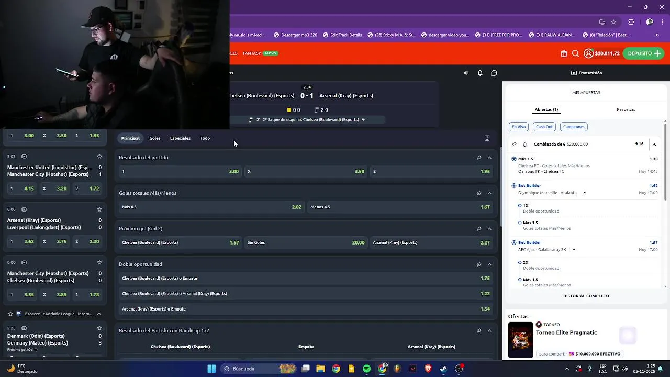Select the Resueltas bets tab

626,109
